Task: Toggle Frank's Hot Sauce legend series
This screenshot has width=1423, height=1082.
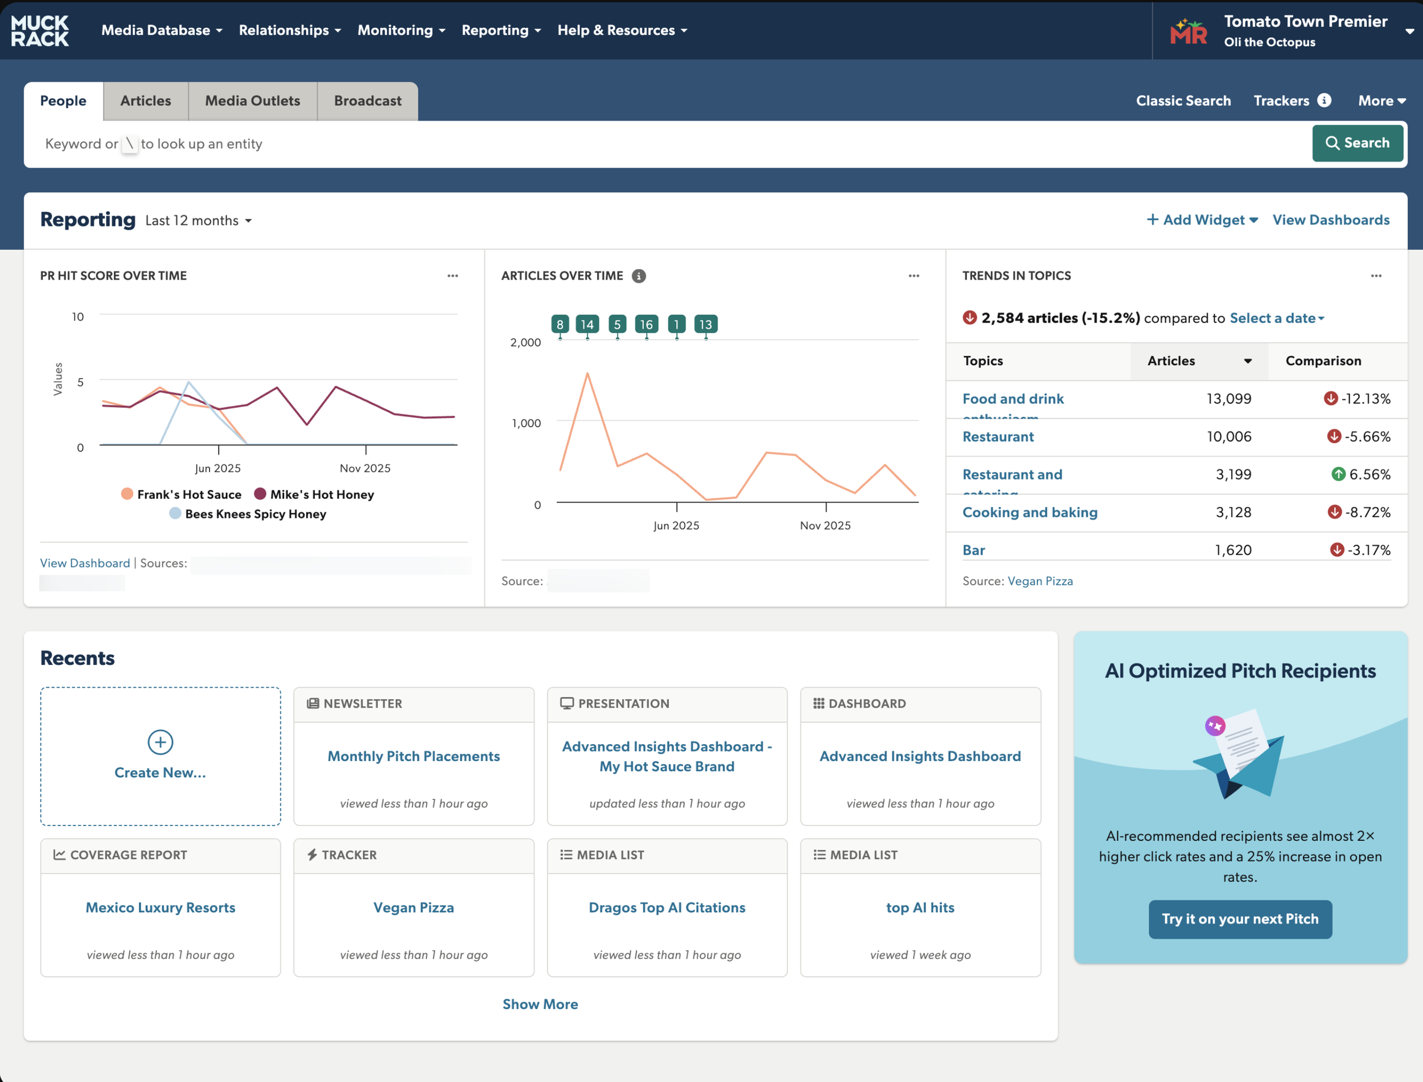Action: tap(182, 494)
